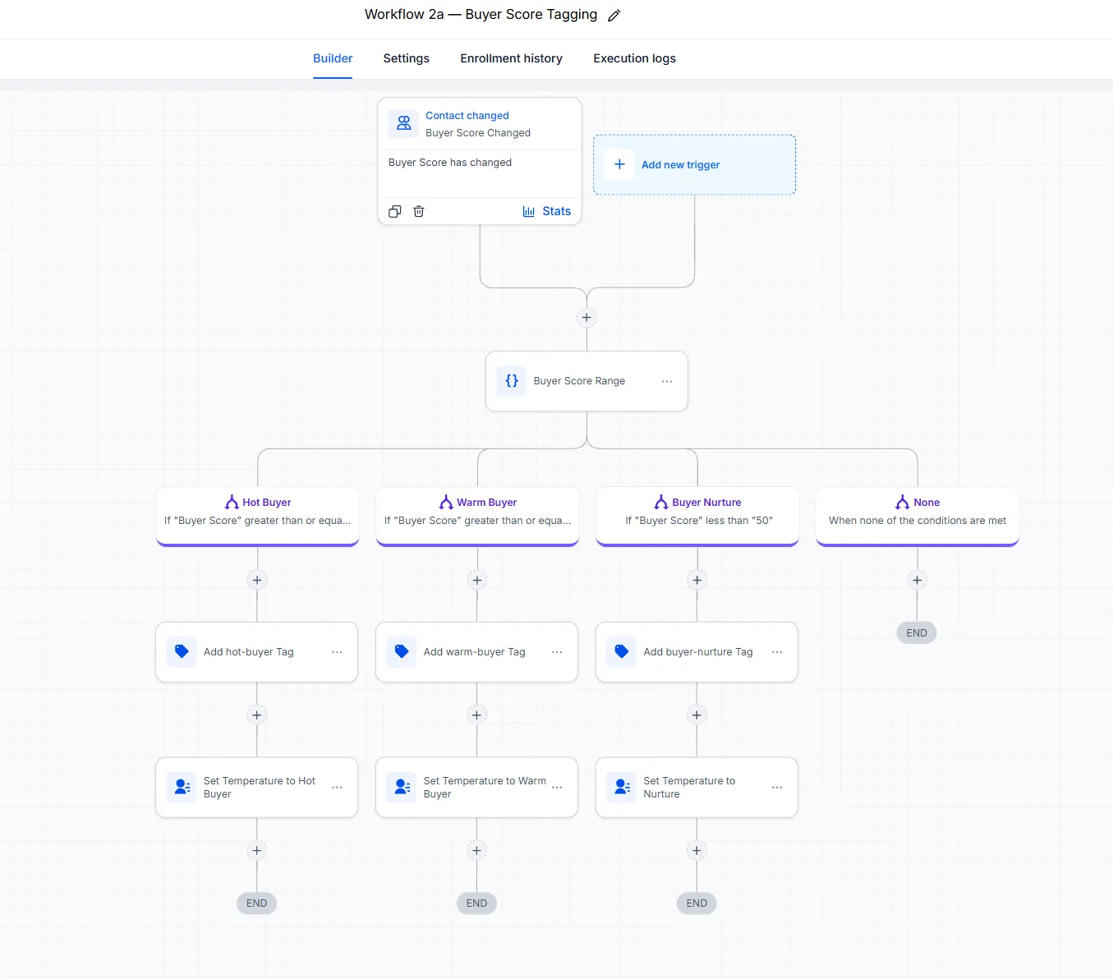Add a step after Set Temperature to Hot Buyer

[257, 850]
